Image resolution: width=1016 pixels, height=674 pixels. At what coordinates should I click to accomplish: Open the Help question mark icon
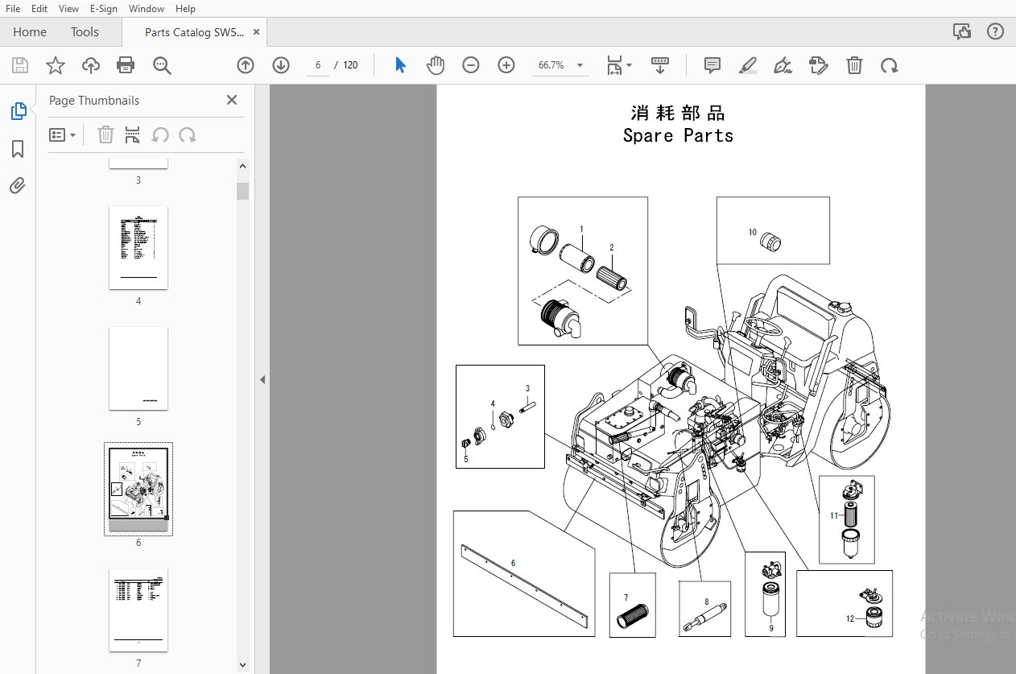[x=996, y=31]
